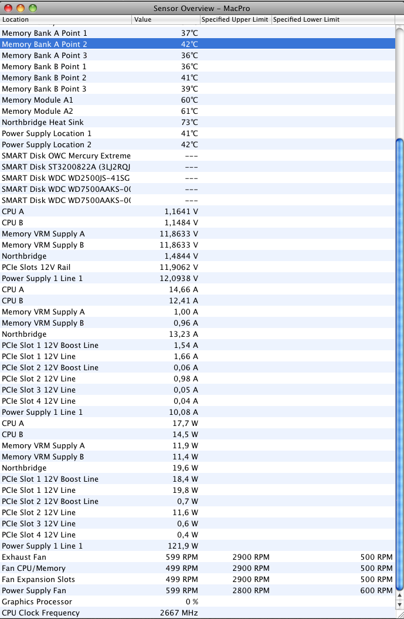The height and width of the screenshot is (619, 404).
Task: Select the CPU B row reading 1,1484 V
Action: click(x=197, y=222)
